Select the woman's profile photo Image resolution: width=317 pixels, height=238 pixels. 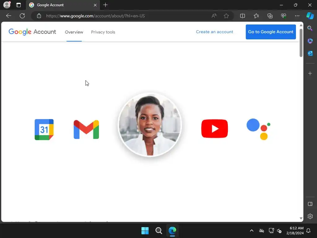(x=150, y=125)
